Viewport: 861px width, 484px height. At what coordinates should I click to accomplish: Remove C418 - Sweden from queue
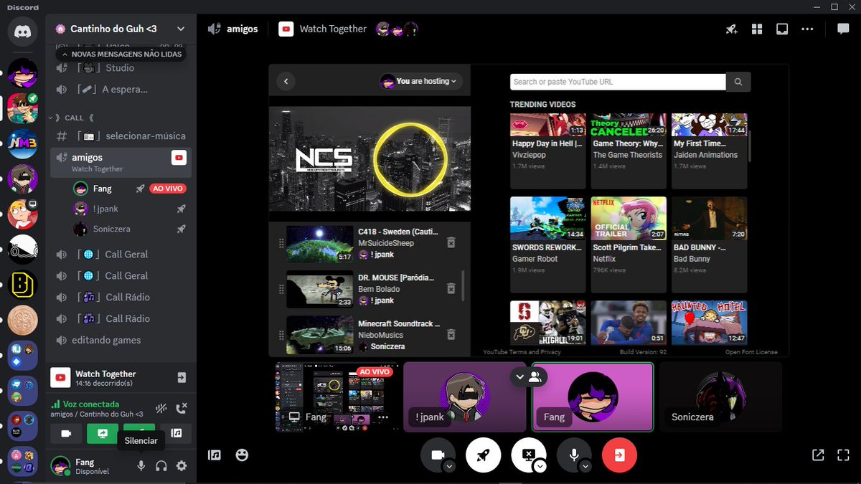[451, 242]
